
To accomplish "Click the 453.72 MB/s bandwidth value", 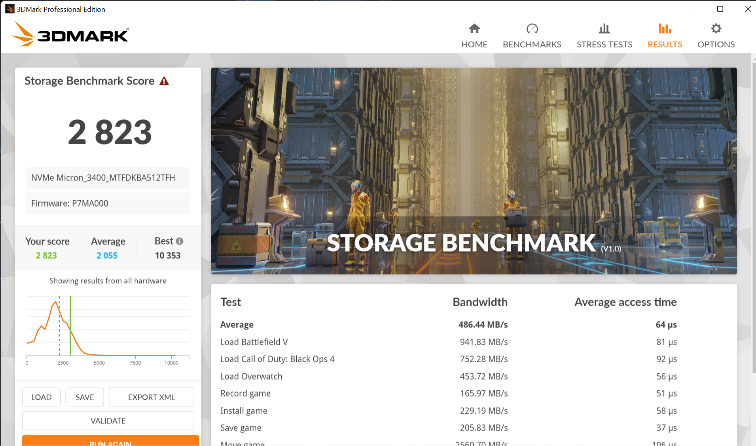I will click(x=483, y=376).
